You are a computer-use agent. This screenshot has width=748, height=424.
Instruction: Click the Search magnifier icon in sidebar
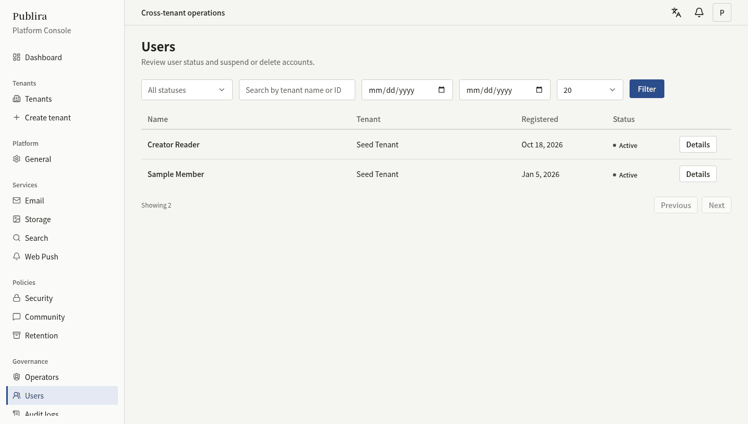(x=17, y=238)
